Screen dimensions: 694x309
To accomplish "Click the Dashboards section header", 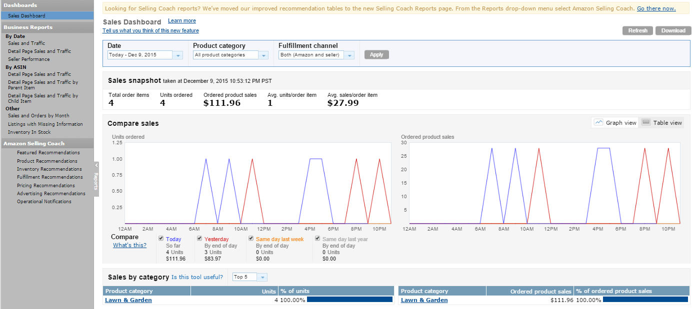I will click(x=47, y=5).
